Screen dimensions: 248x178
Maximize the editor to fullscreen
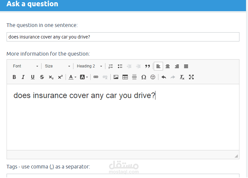point(191,77)
